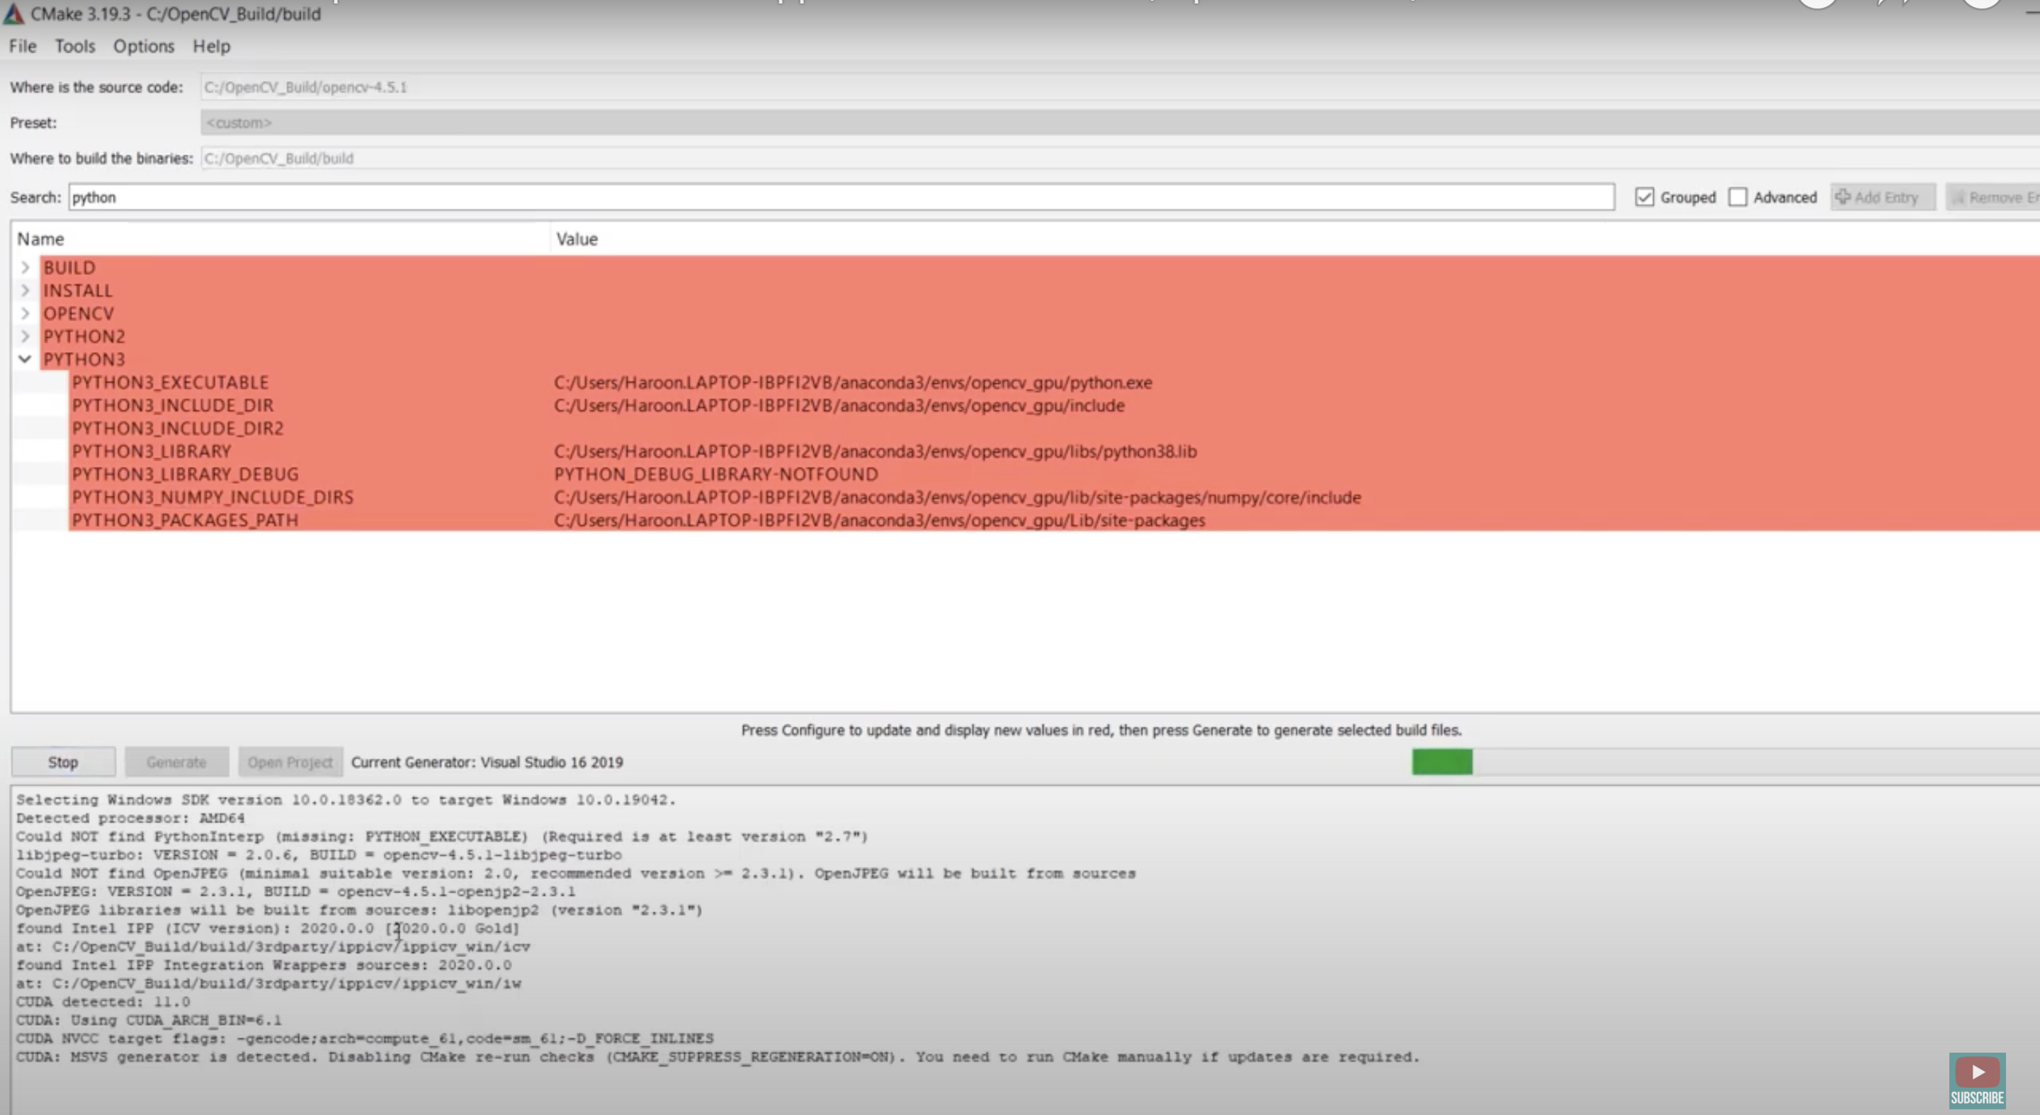Click inside the Search input field
The image size is (2040, 1115).
click(x=396, y=196)
